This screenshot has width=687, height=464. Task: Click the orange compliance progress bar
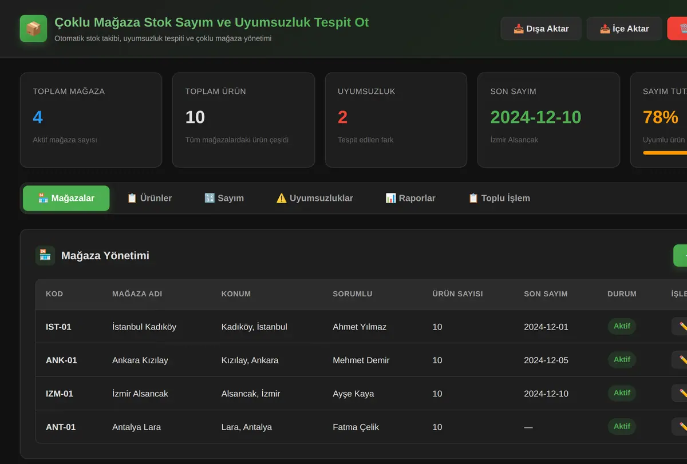tap(665, 153)
